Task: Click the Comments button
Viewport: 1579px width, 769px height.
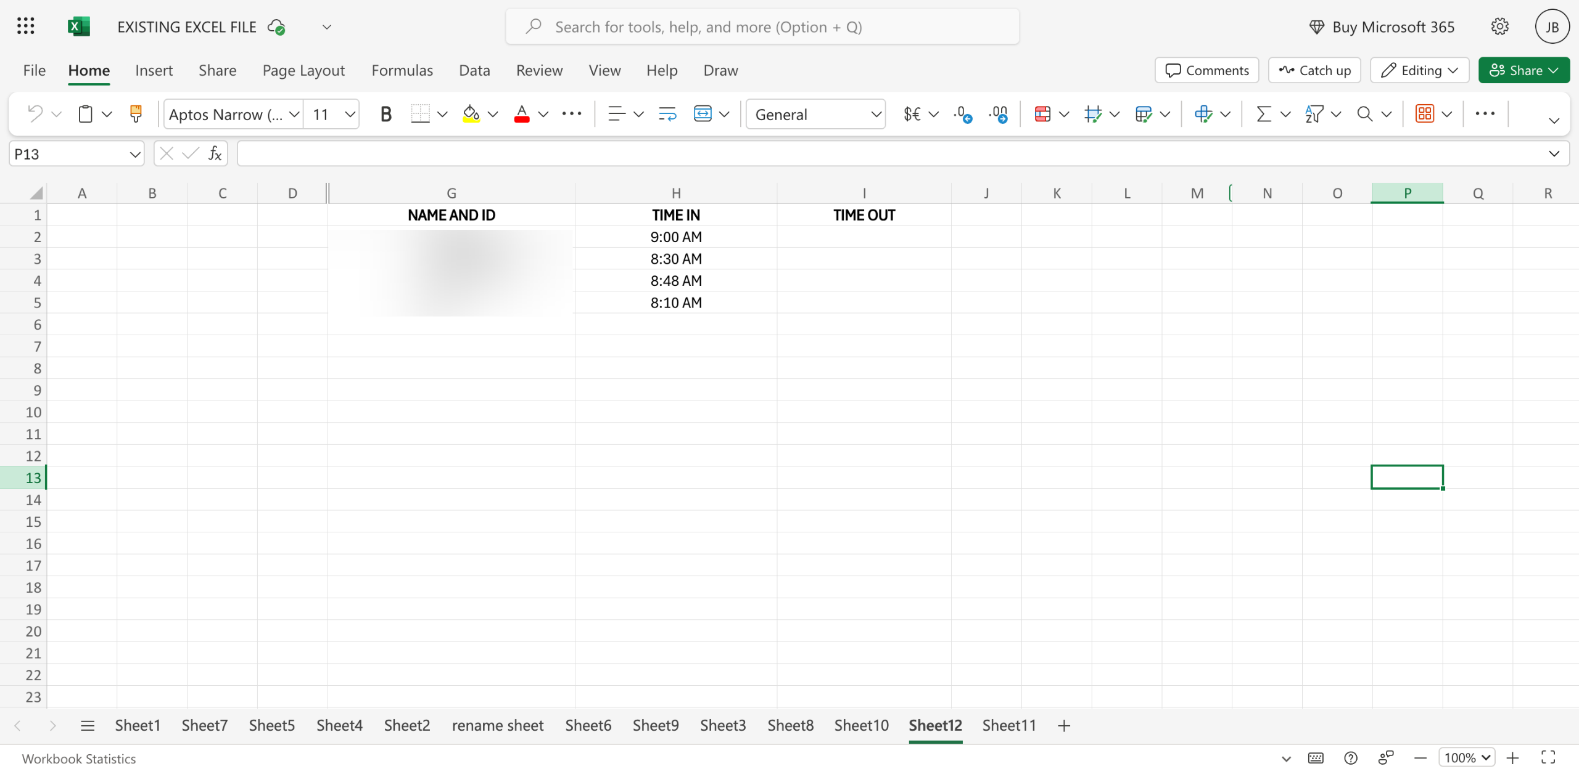Action: [1206, 70]
